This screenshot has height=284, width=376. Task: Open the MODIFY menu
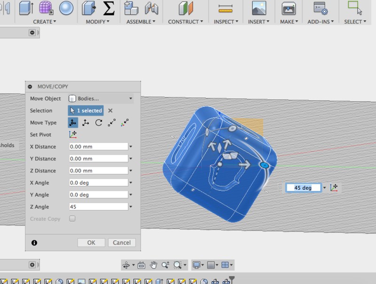coord(97,22)
